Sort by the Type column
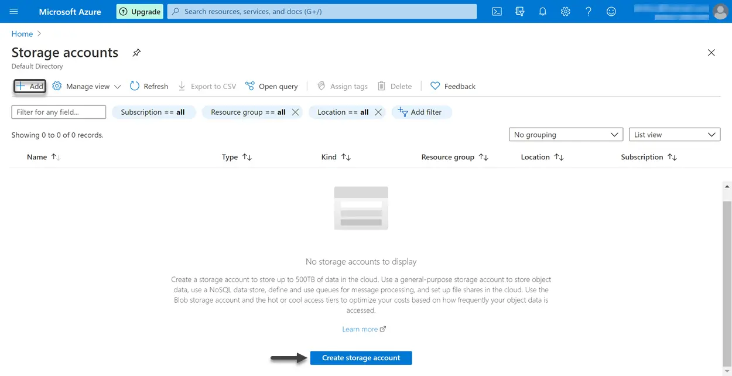 (x=237, y=157)
